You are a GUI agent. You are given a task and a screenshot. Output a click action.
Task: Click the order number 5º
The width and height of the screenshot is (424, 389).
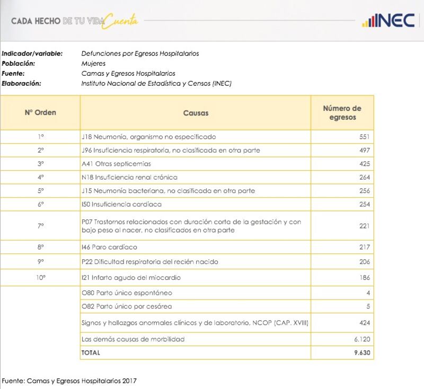point(41,191)
